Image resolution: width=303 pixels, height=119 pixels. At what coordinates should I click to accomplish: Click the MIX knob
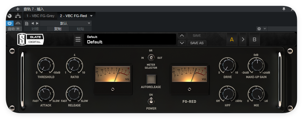[x=256, y=94]
